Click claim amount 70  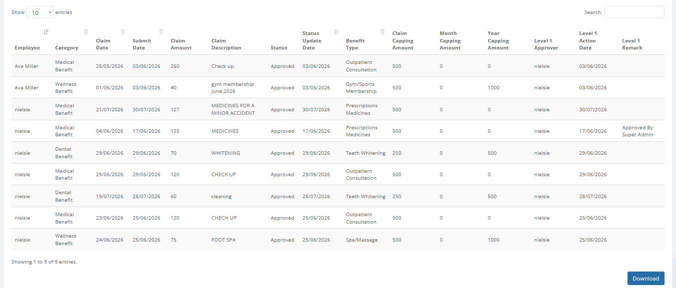tap(173, 153)
